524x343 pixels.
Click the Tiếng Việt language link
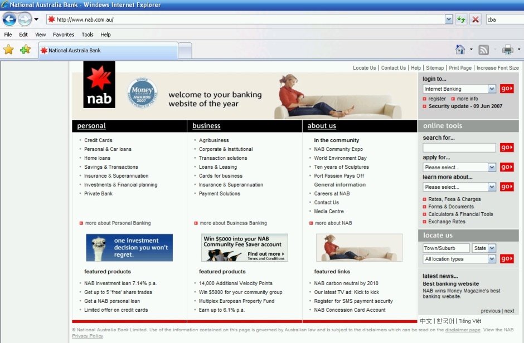(470, 321)
